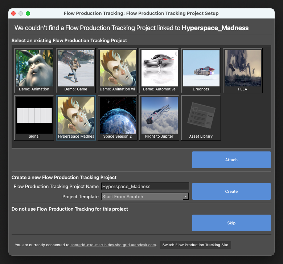The height and width of the screenshot is (264, 283).
Task: Close the Project Setup window
Action: [x=13, y=13]
